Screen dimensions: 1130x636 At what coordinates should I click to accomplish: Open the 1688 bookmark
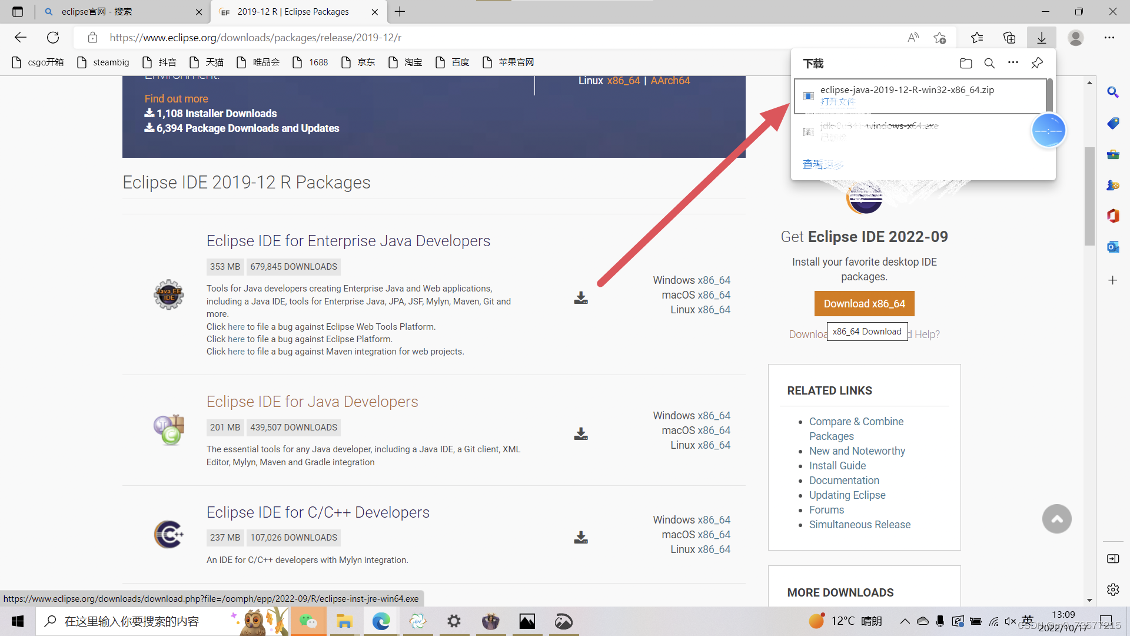point(310,62)
